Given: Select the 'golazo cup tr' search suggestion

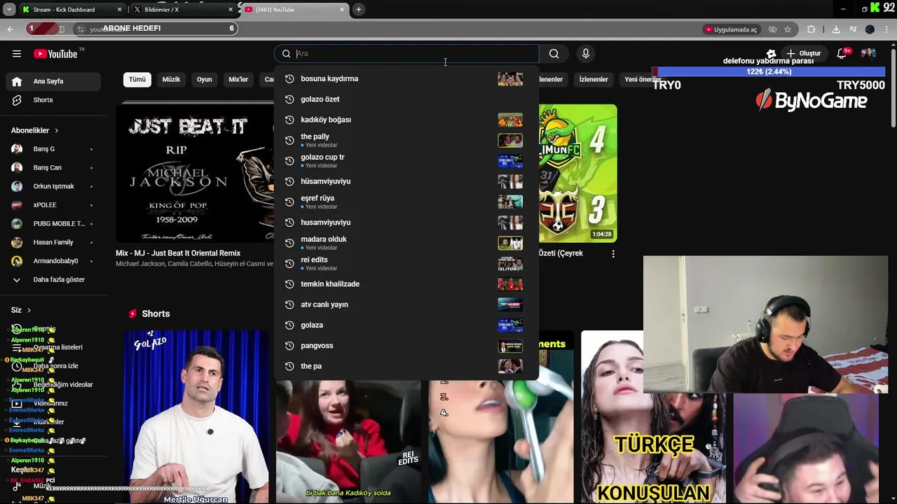Looking at the screenshot, I should point(406,161).
